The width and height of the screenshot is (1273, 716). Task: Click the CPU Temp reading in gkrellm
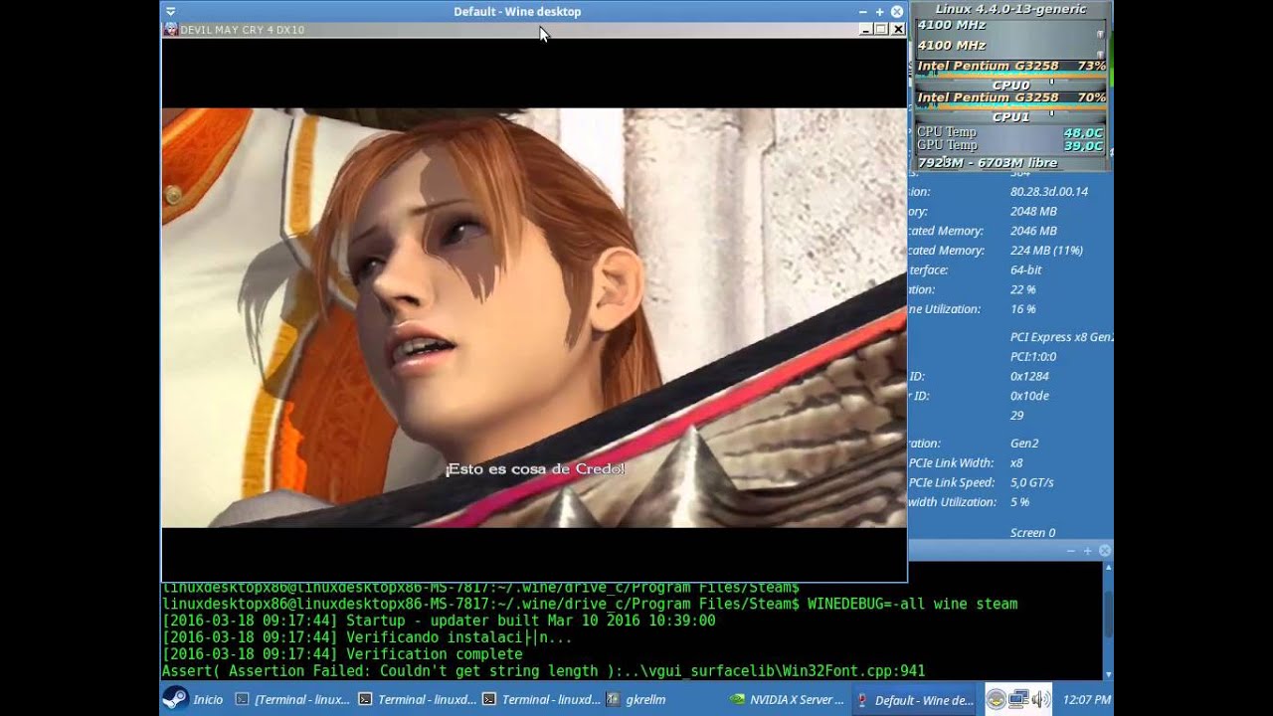point(1010,132)
